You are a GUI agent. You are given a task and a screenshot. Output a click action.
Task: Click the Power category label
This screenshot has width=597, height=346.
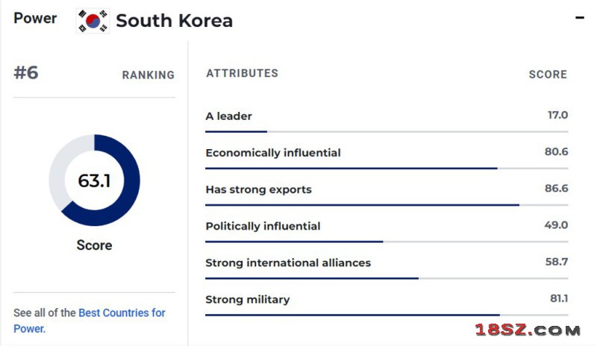35,18
